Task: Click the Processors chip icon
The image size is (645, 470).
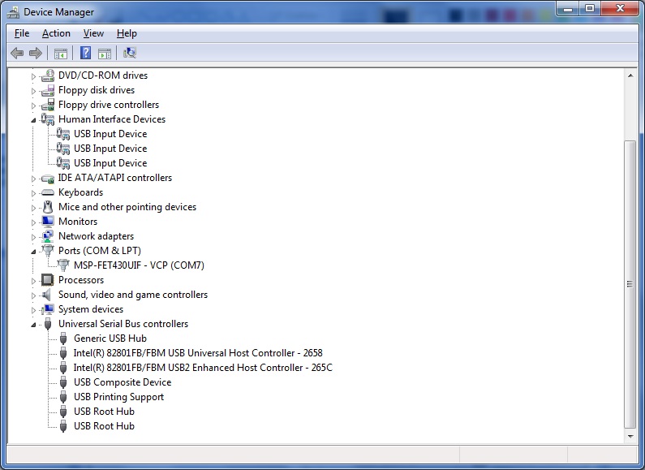Action: tap(48, 280)
